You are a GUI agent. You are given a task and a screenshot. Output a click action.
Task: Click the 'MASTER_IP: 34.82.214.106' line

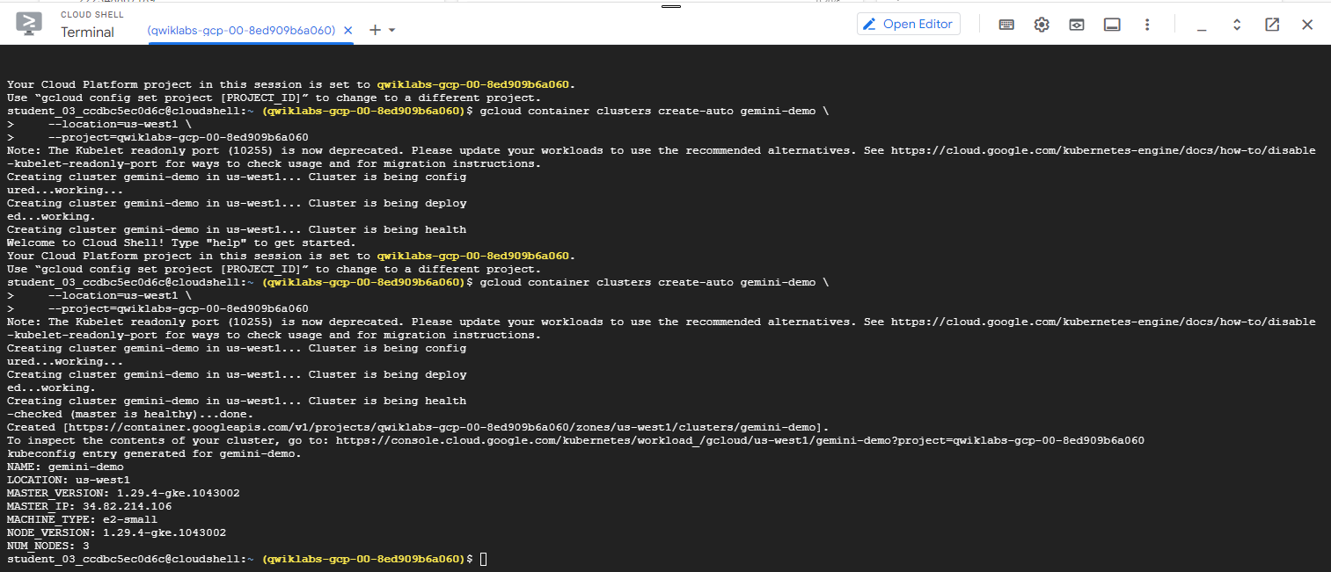click(89, 506)
